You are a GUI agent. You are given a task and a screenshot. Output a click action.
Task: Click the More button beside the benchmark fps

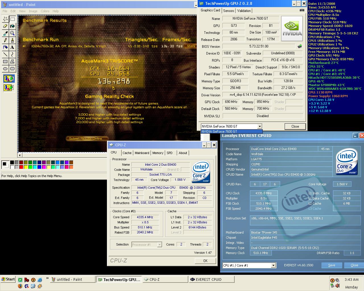coord(191,46)
